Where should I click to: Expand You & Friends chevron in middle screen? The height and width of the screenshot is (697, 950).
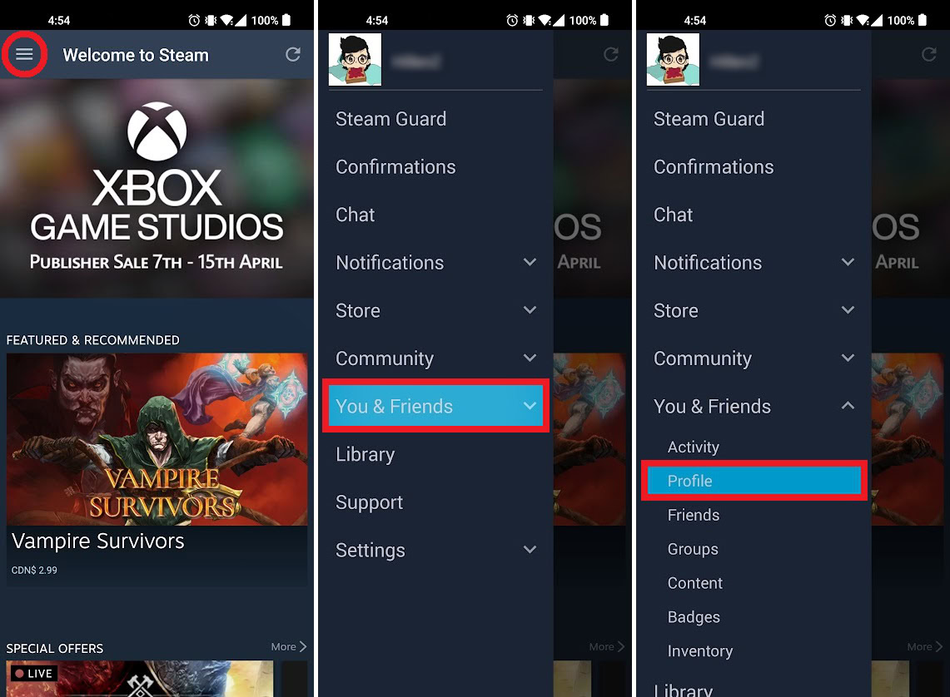coord(530,405)
